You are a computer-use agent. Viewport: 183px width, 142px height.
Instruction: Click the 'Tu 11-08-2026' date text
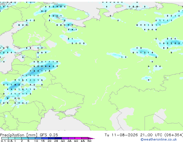tap(121, 135)
